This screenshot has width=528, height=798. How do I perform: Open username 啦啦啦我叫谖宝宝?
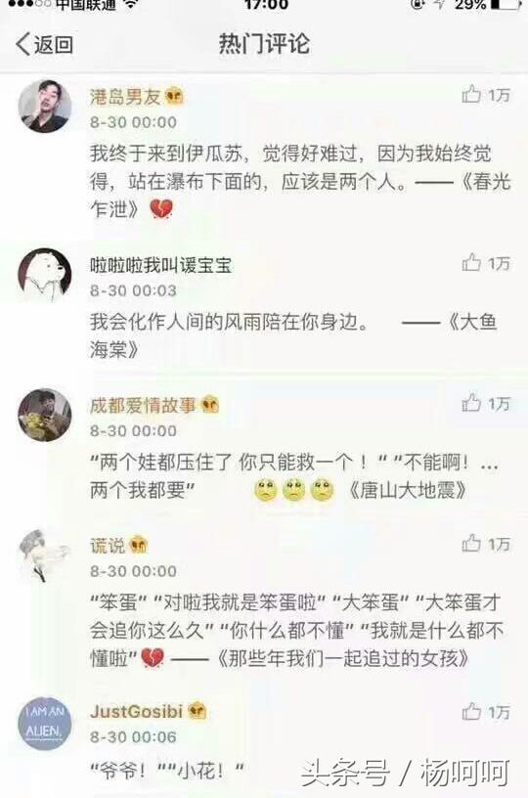[x=160, y=265]
